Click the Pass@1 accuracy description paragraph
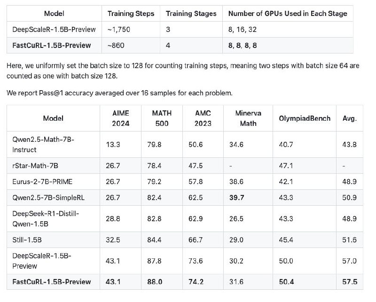The width and height of the screenshot is (376, 302). (x=119, y=93)
